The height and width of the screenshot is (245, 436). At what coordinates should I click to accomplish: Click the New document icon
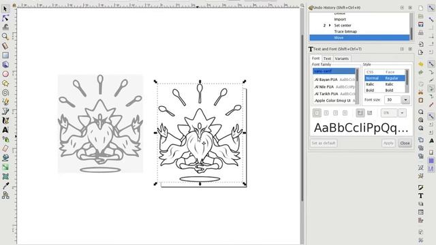(x=421, y=8)
